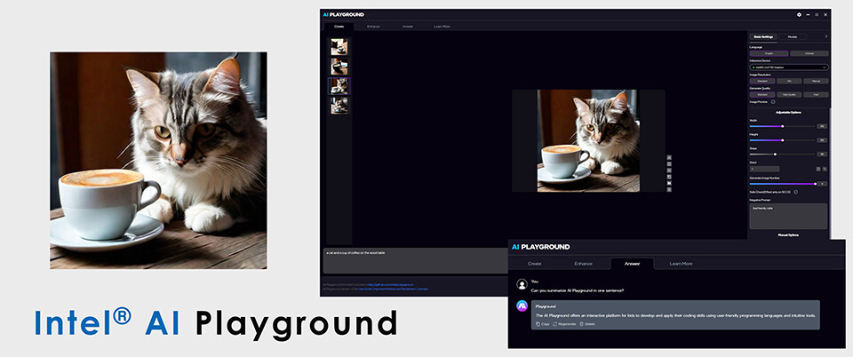Viewport: 853px width, 357px height.
Task: Click inside the Negative Prompt text box
Action: tap(788, 217)
